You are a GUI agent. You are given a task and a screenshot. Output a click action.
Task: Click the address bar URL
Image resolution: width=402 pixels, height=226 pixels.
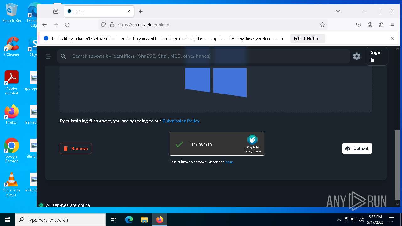[143, 25]
